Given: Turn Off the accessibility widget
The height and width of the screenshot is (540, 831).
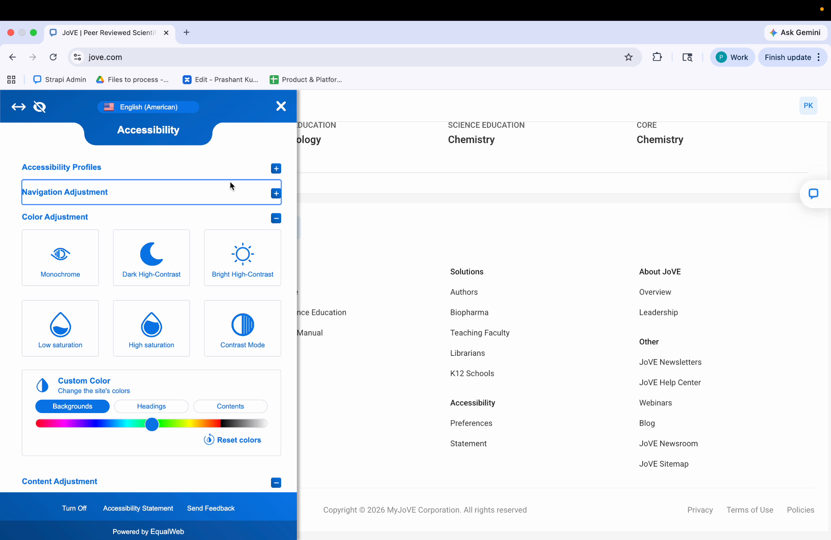Looking at the screenshot, I should [x=74, y=508].
